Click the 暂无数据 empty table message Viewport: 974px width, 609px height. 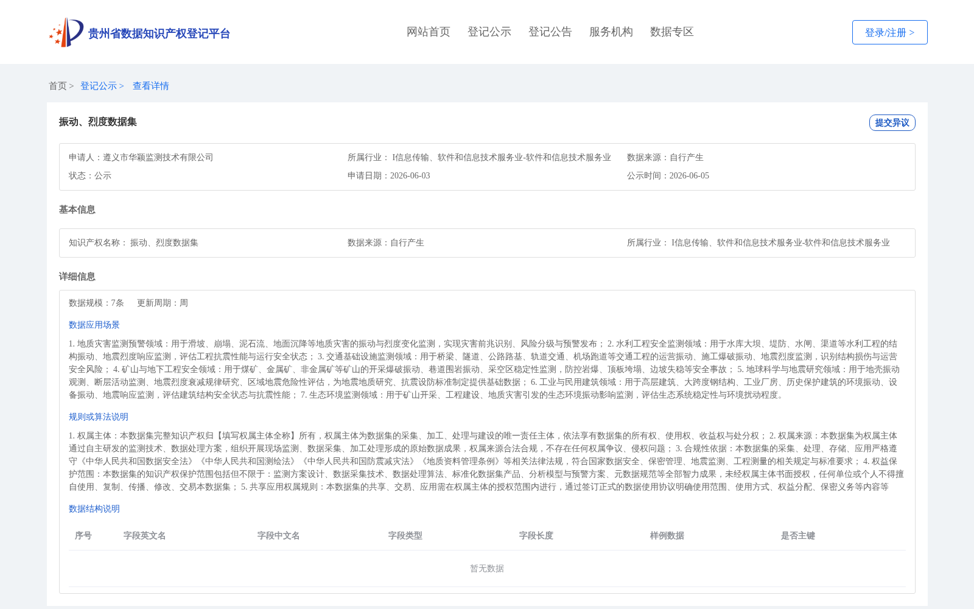tap(487, 568)
